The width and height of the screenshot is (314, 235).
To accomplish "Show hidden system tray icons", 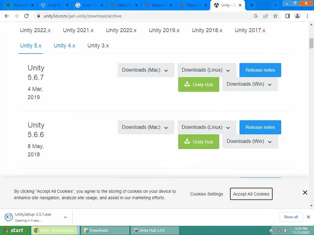I will 271,231.
